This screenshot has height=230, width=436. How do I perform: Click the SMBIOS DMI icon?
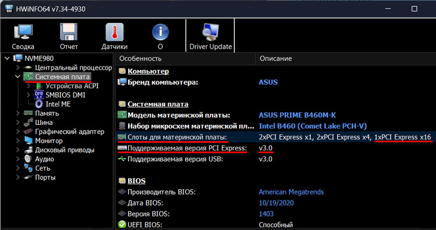point(39,95)
